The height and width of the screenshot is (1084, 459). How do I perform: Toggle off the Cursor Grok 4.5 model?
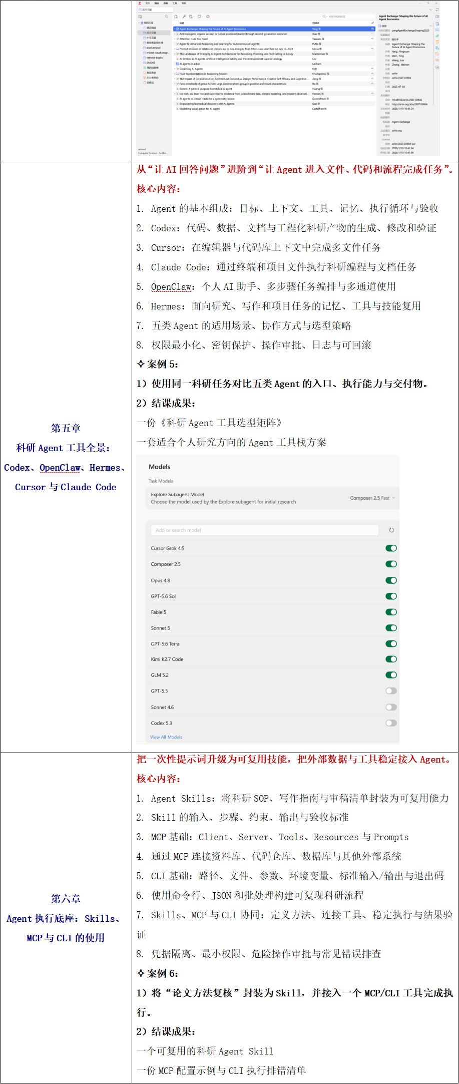pos(391,548)
